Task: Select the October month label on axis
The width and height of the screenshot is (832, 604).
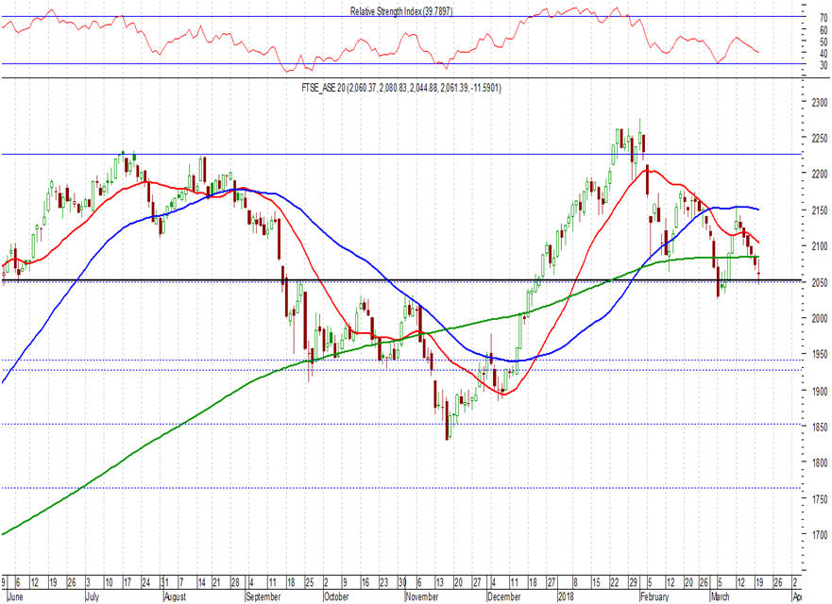Action: click(336, 596)
